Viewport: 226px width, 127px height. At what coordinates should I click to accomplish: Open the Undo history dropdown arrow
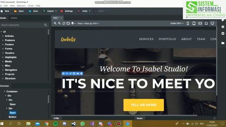(89, 11)
